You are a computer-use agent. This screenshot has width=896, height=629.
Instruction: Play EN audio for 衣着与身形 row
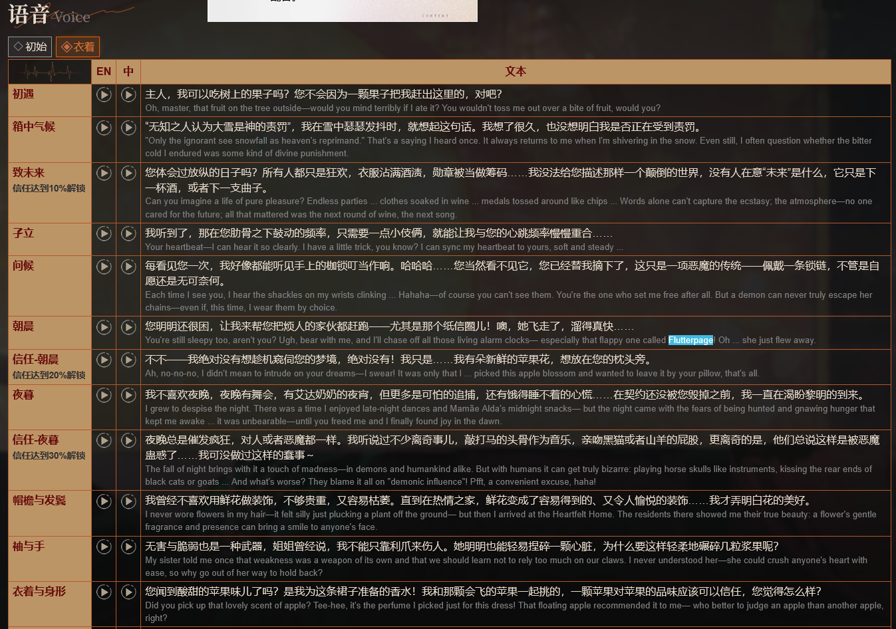coord(104,592)
